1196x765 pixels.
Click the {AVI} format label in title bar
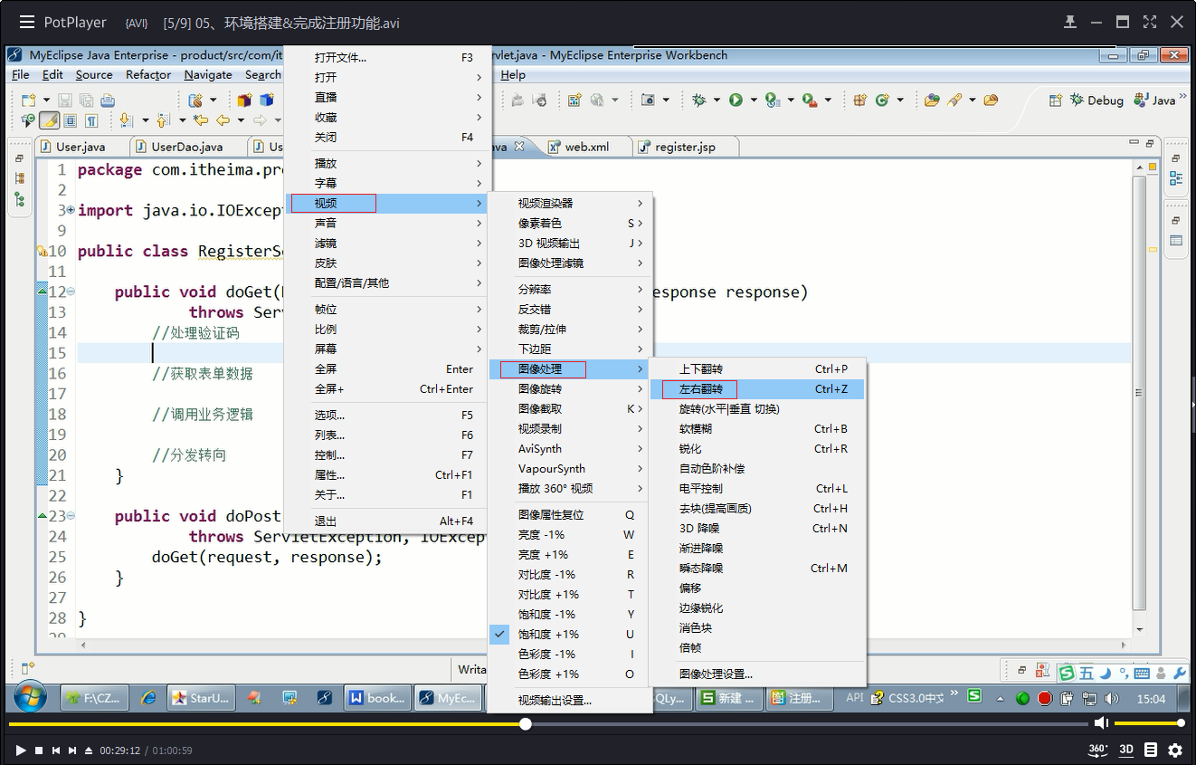pos(137,23)
